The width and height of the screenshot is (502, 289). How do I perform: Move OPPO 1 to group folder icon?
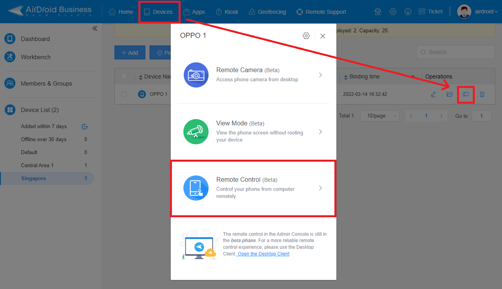[450, 94]
